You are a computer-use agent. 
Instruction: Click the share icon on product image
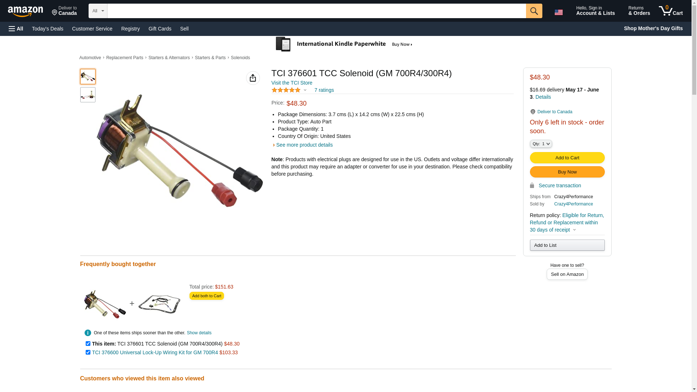[x=253, y=78]
